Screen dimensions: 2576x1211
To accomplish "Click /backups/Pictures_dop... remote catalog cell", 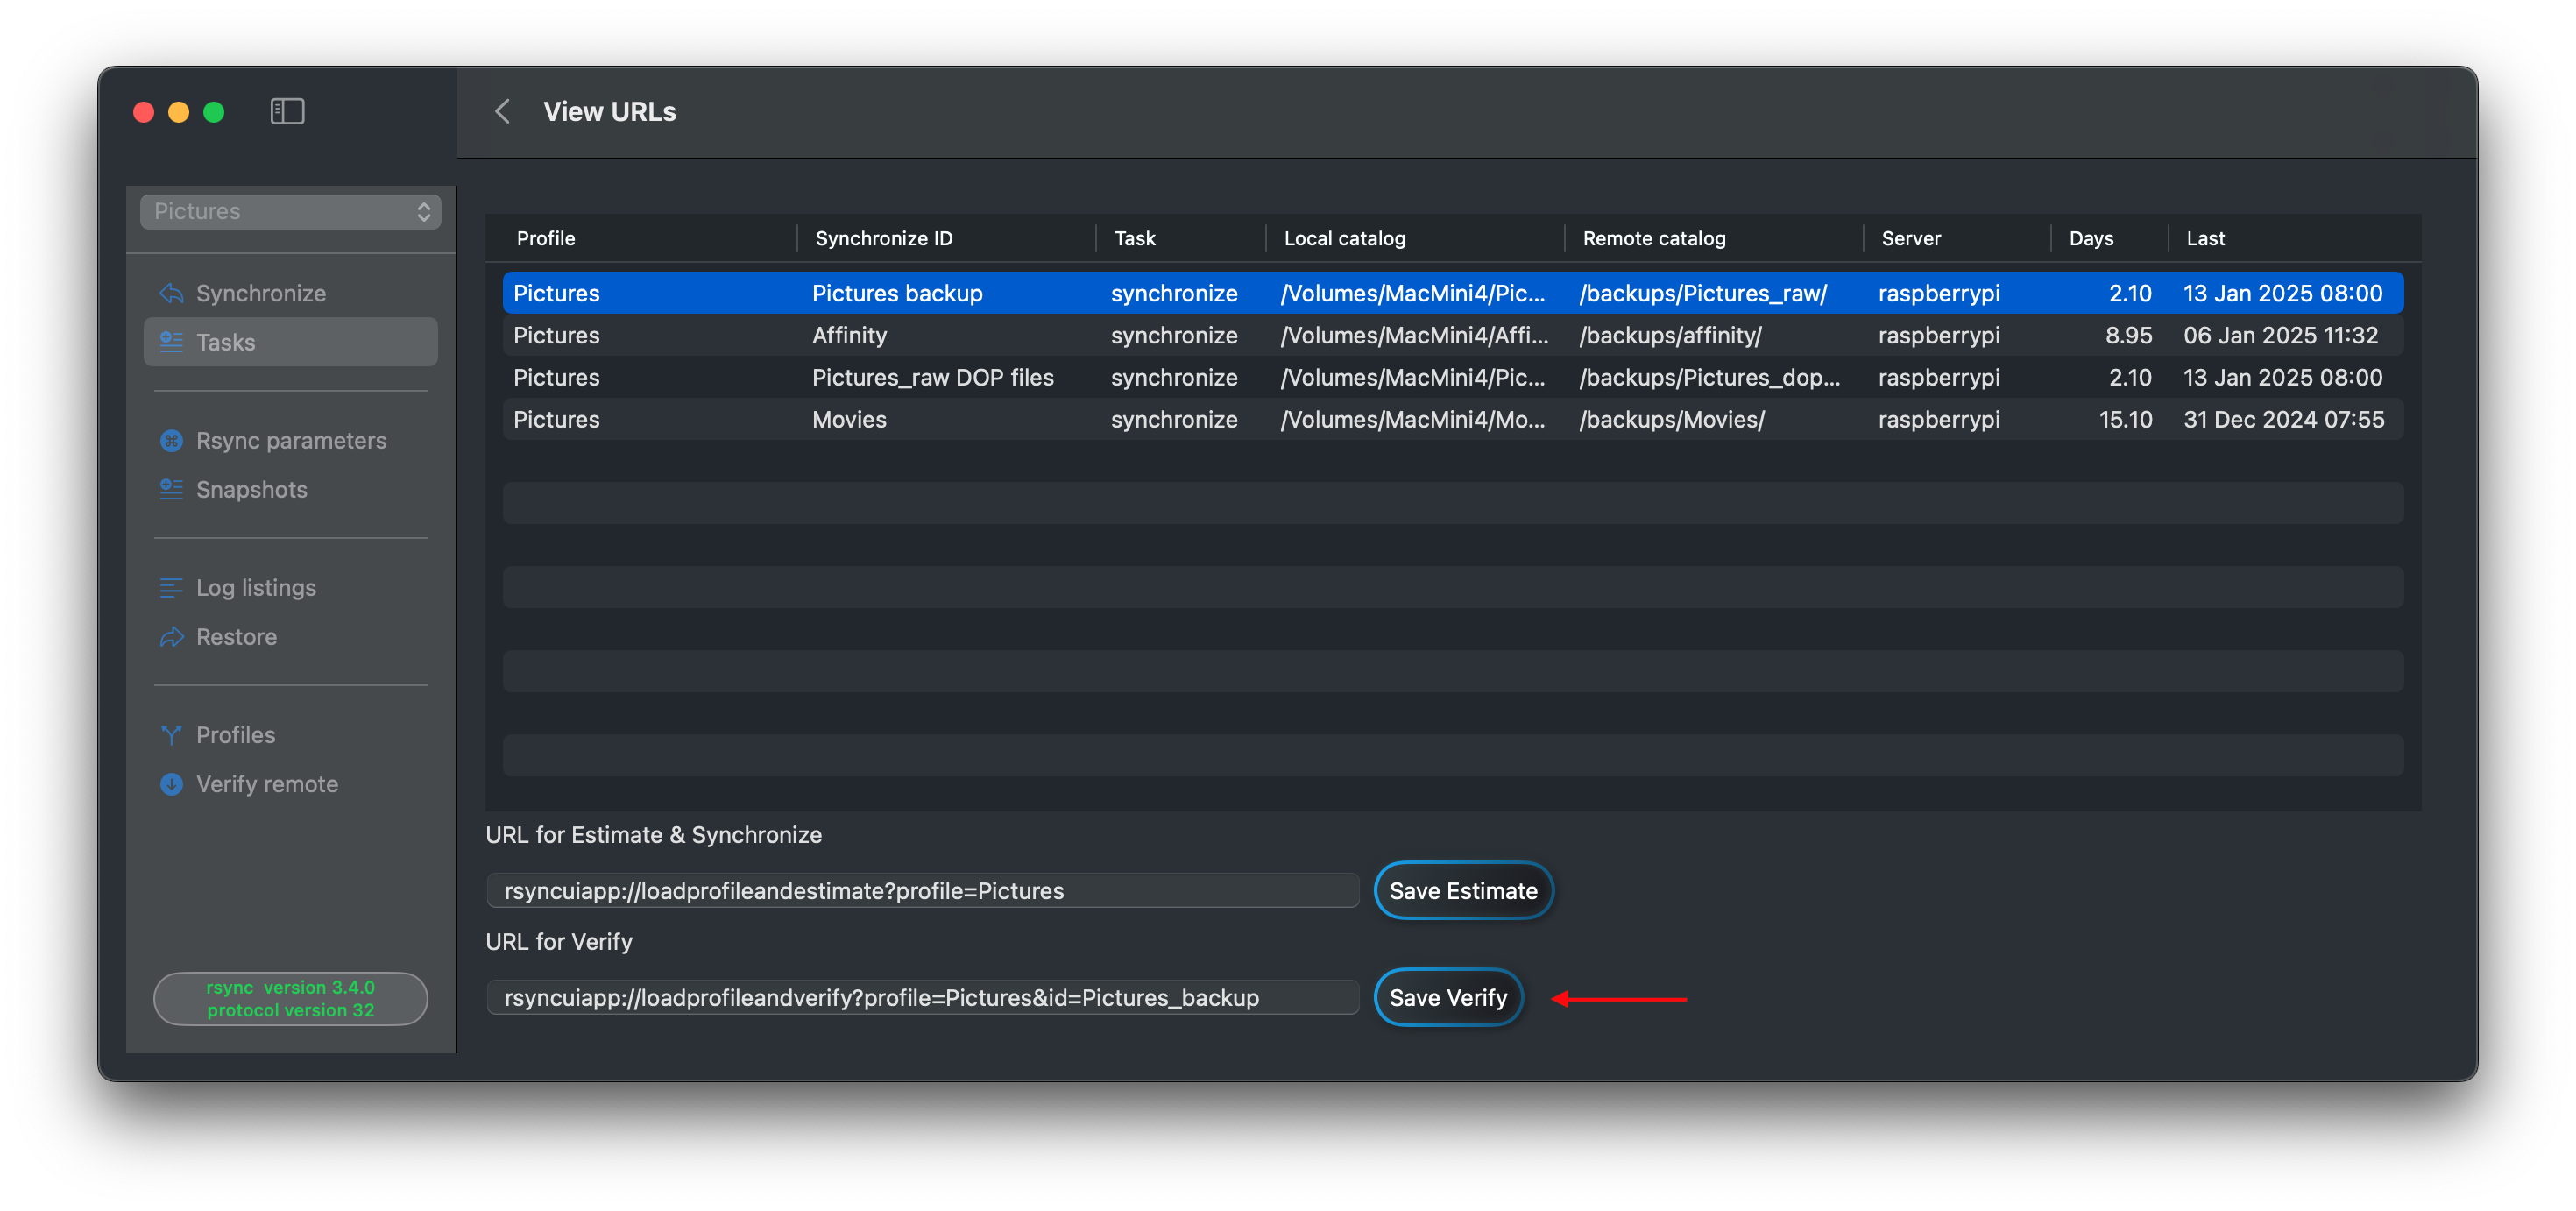I will point(1709,377).
